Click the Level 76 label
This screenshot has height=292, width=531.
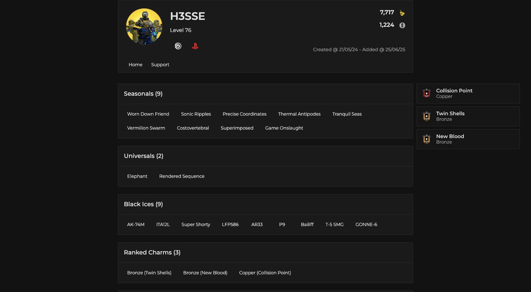[180, 30]
